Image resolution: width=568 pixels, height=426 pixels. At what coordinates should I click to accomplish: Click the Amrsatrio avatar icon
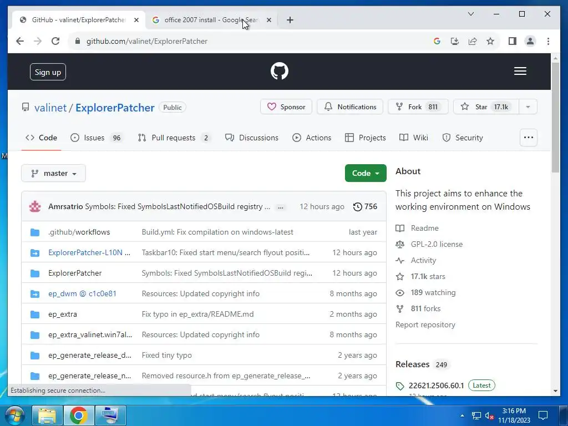35,206
